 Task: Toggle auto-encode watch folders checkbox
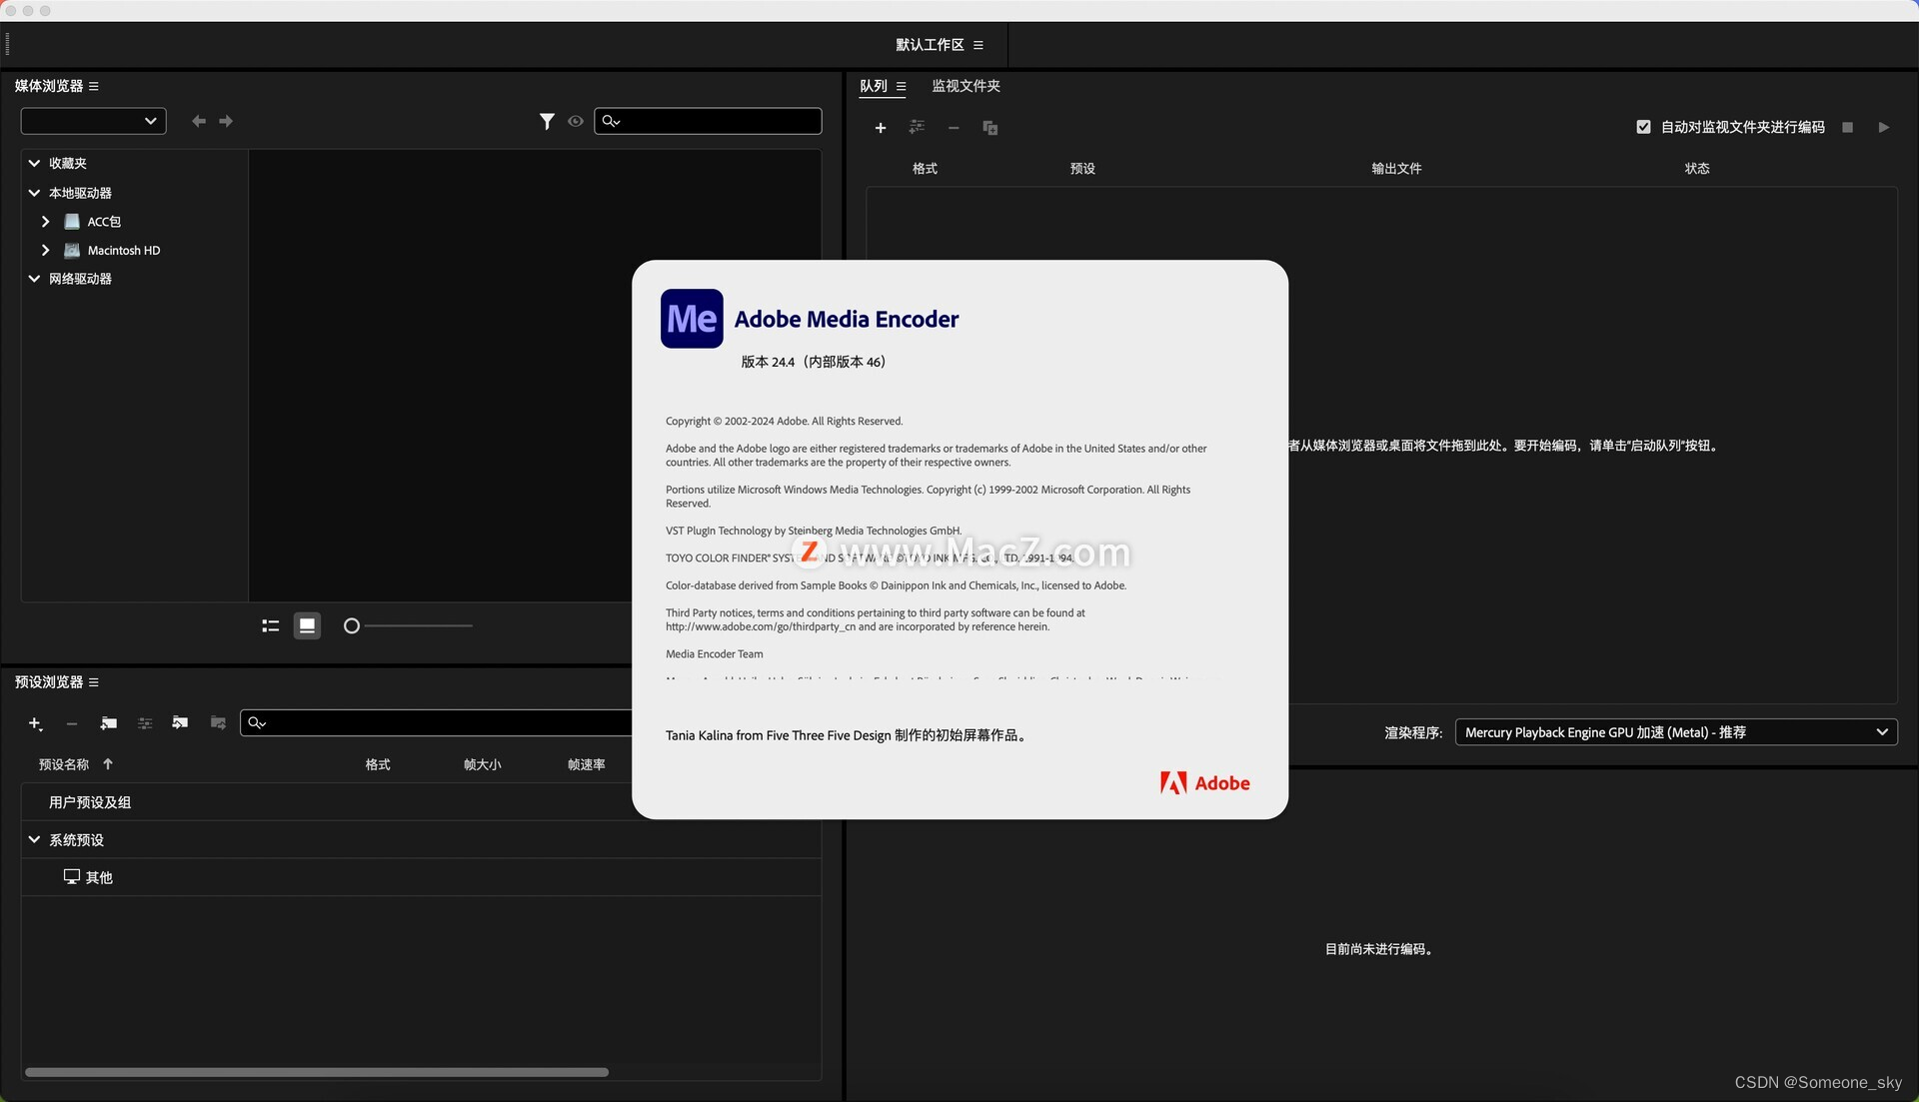(x=1643, y=127)
